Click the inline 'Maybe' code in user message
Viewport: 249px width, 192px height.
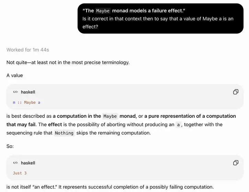103,11
